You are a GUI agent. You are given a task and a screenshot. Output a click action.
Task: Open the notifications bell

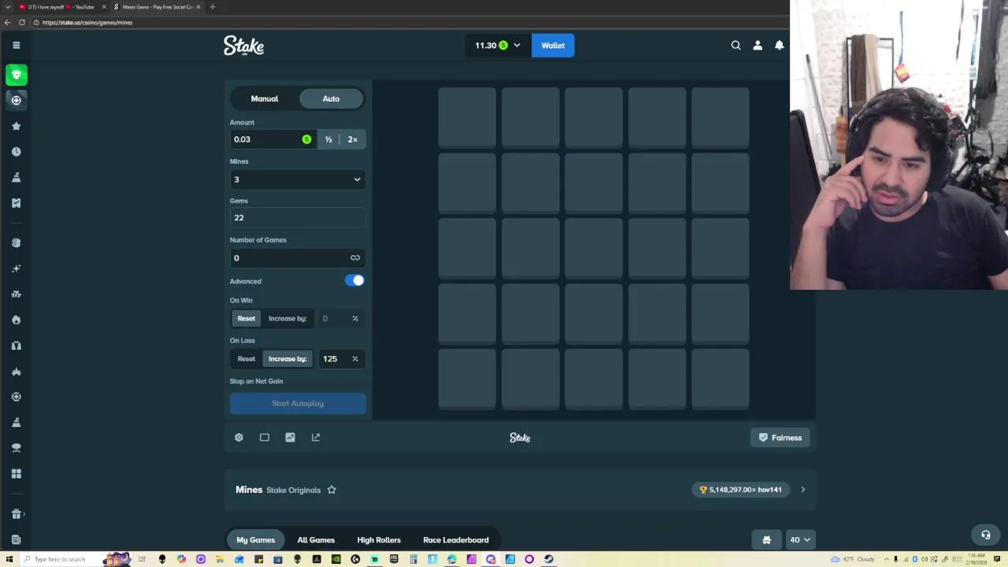tap(780, 46)
